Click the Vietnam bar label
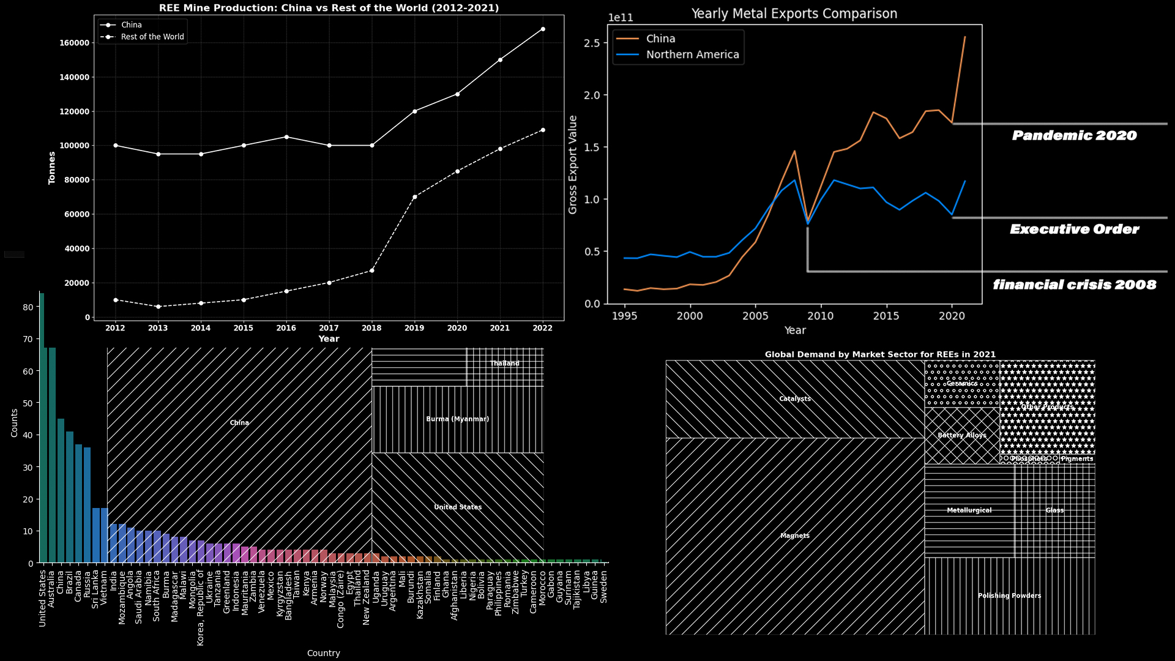 pyautogui.click(x=104, y=588)
